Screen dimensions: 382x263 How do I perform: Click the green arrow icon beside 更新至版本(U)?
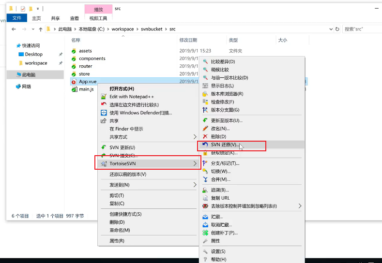(x=205, y=120)
